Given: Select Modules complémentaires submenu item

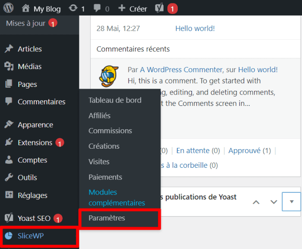Looking at the screenshot, I should point(117,198).
